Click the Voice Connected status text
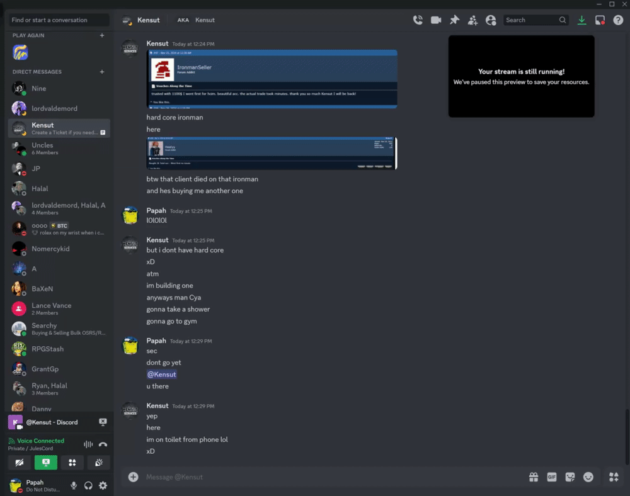 [40, 441]
